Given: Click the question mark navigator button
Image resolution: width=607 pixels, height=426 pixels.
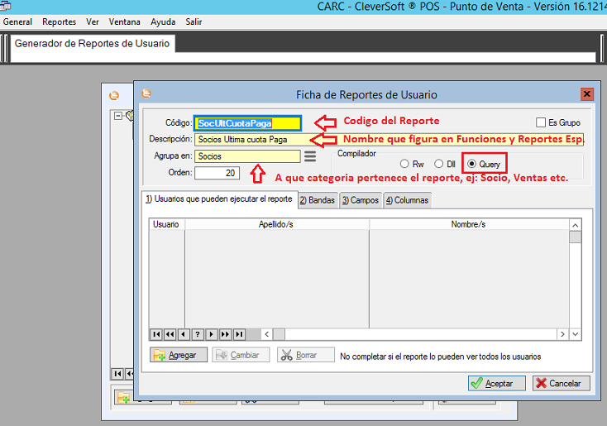Looking at the screenshot, I should point(197,334).
